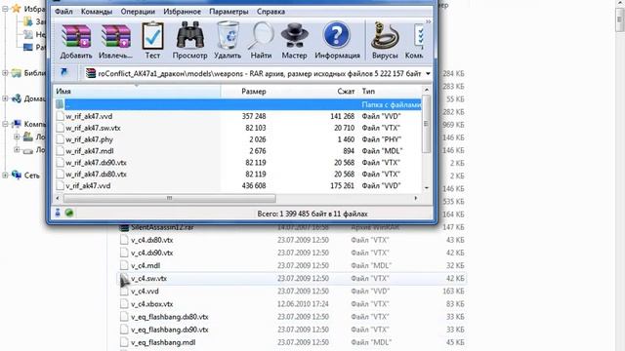Sort by Тип column header
The image size is (625, 351).
pyautogui.click(x=390, y=91)
